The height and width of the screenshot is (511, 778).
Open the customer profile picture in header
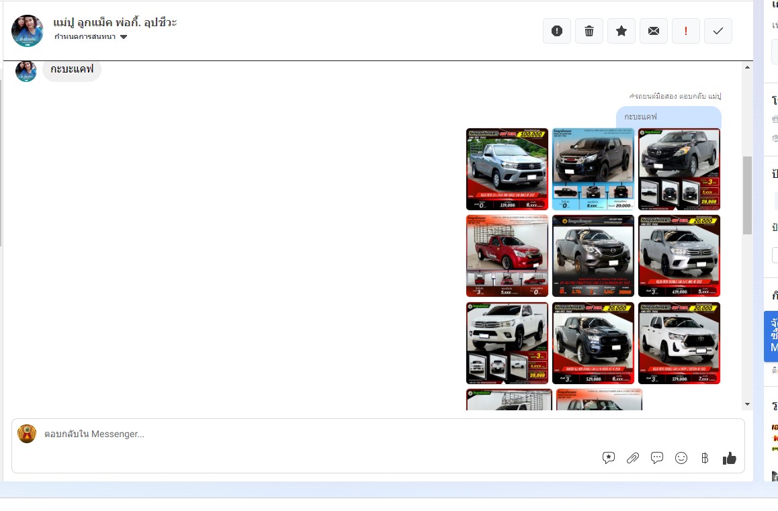click(x=28, y=31)
